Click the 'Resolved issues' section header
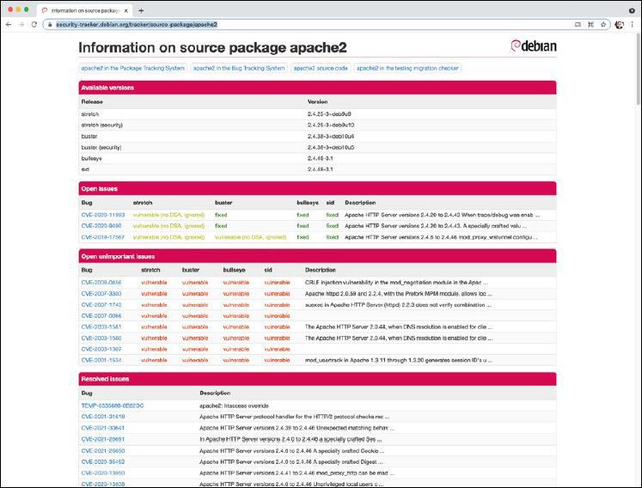 pyautogui.click(x=317, y=379)
